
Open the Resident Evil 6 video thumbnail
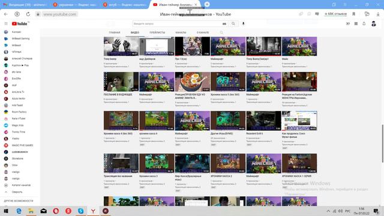(264, 121)
